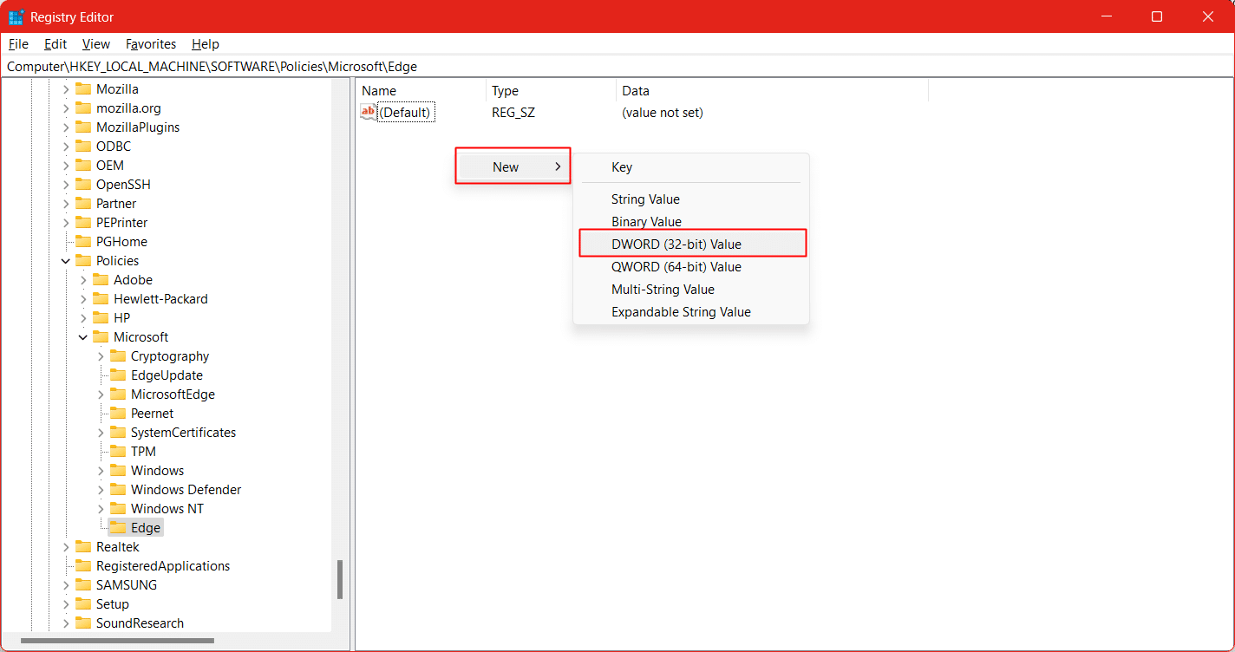Click the Policies folder icon
Viewport: 1235px width, 652px height.
[x=83, y=261]
